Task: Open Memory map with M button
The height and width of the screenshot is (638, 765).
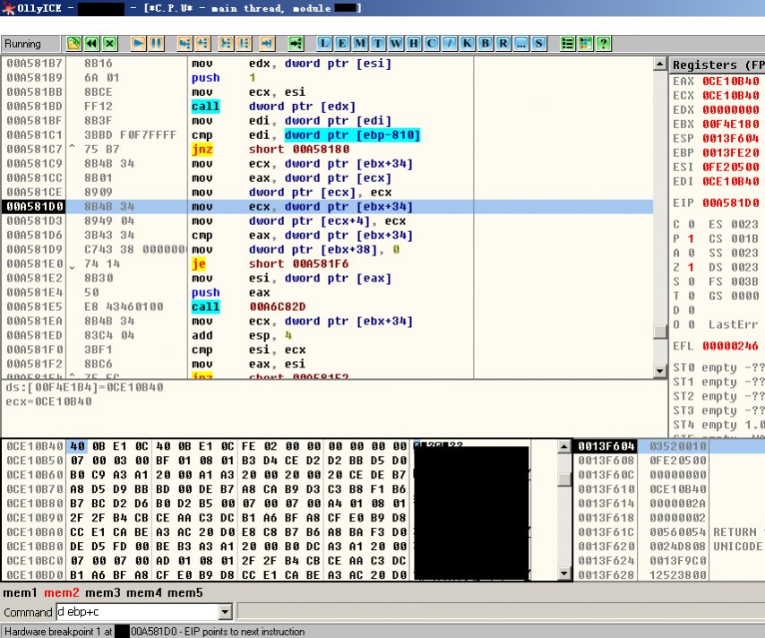Action: (360, 44)
